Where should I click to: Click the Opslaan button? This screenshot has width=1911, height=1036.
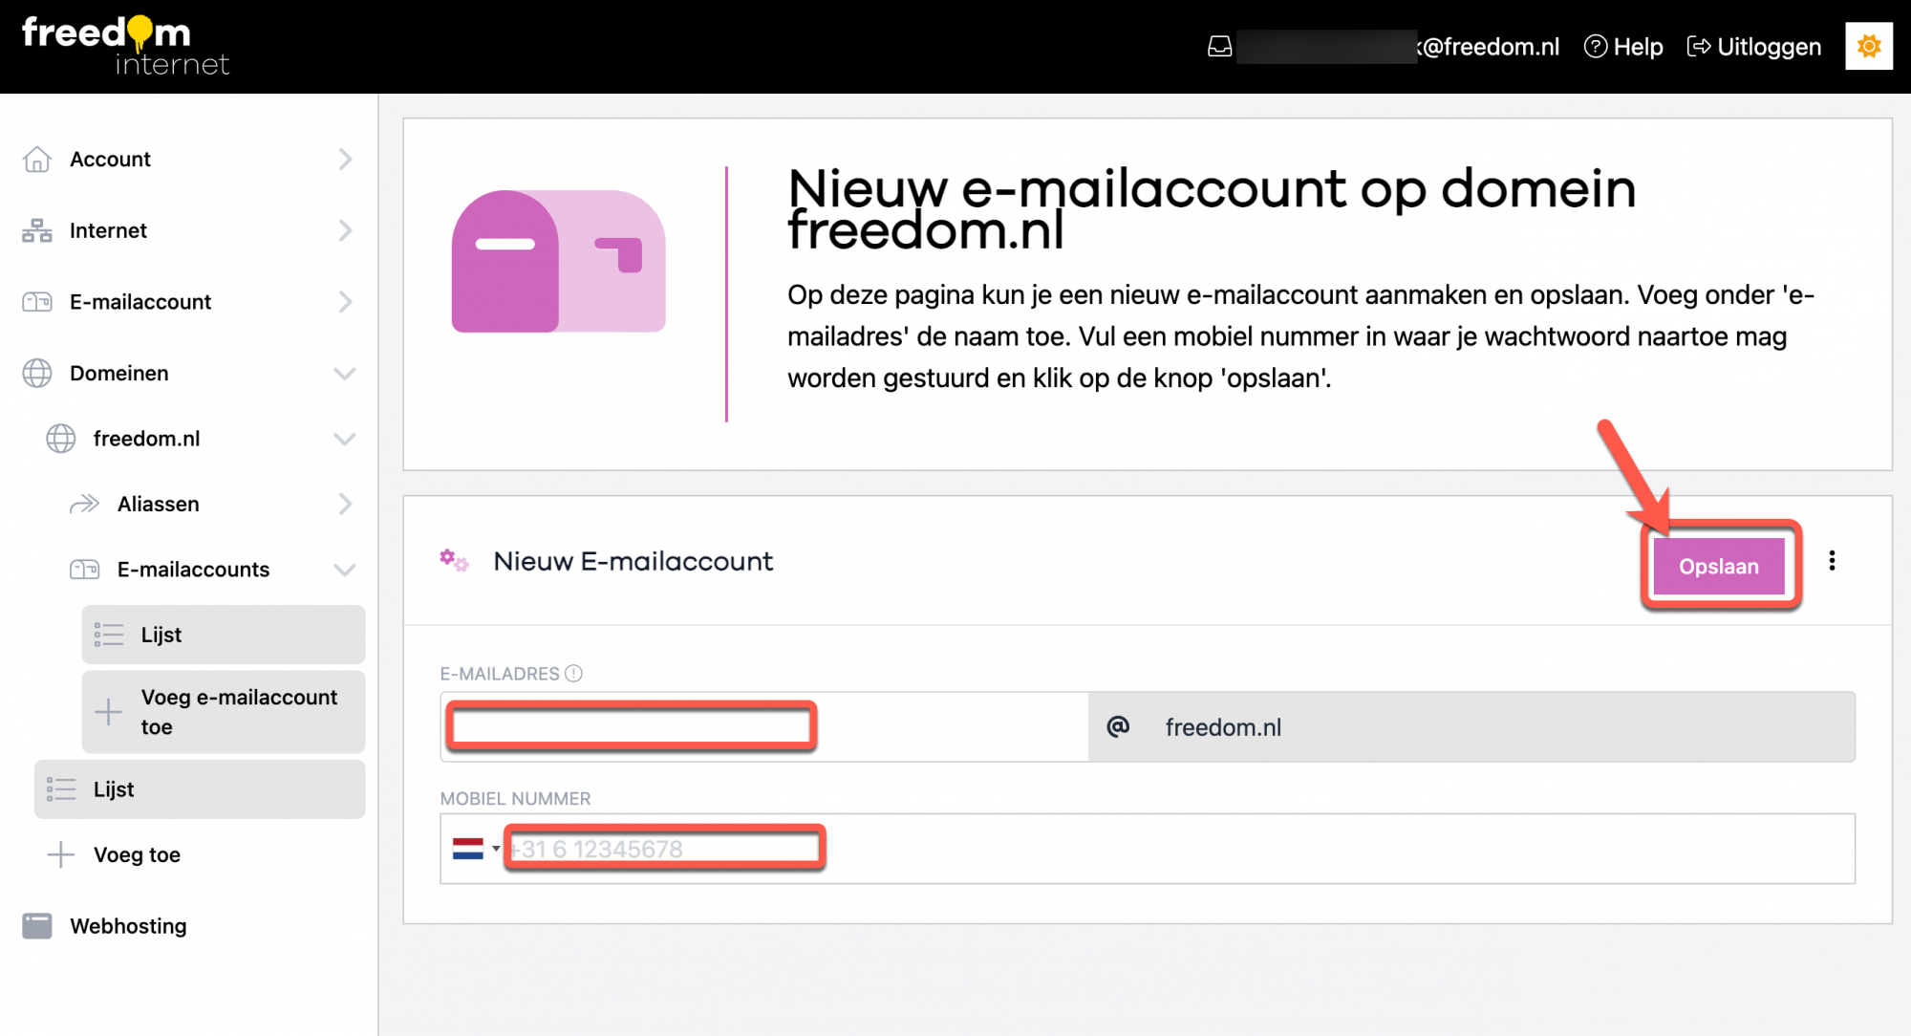1719,566
